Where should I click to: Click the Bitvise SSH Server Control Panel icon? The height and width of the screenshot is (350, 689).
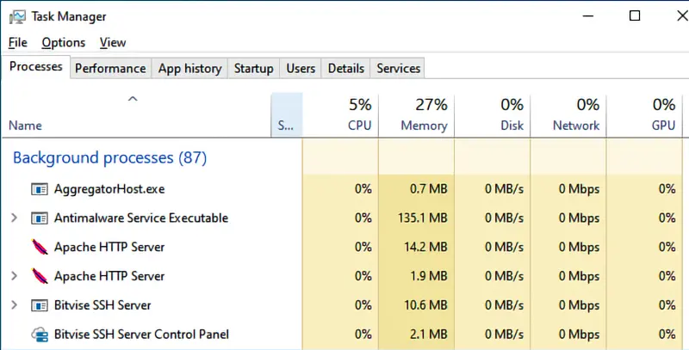[x=40, y=335]
